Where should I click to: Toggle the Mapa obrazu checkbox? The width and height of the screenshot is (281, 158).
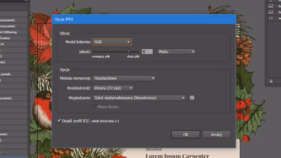94,107
